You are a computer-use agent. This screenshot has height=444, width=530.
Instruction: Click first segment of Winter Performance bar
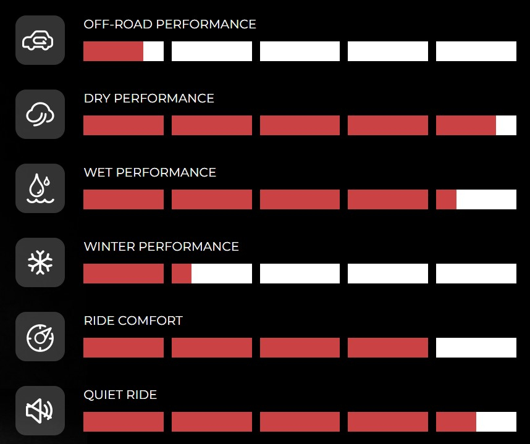pos(124,274)
